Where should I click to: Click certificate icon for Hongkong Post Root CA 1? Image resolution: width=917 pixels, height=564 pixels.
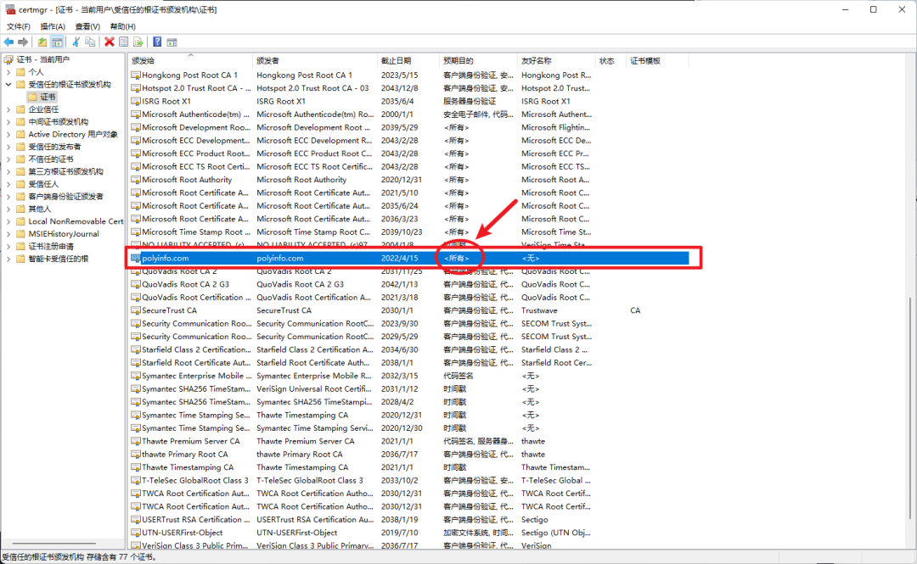[136, 75]
